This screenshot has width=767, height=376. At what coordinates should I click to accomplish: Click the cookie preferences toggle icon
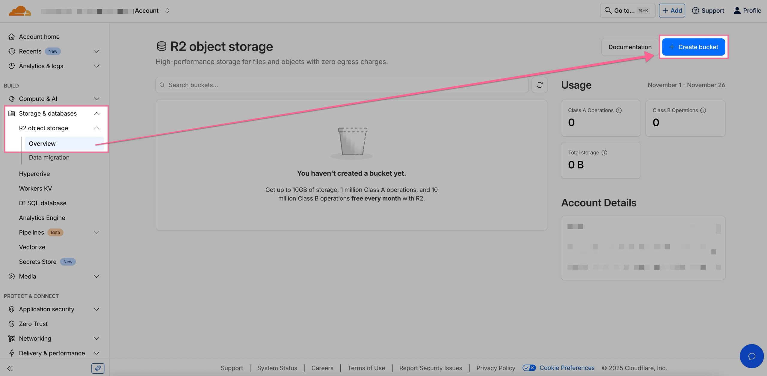pos(529,368)
